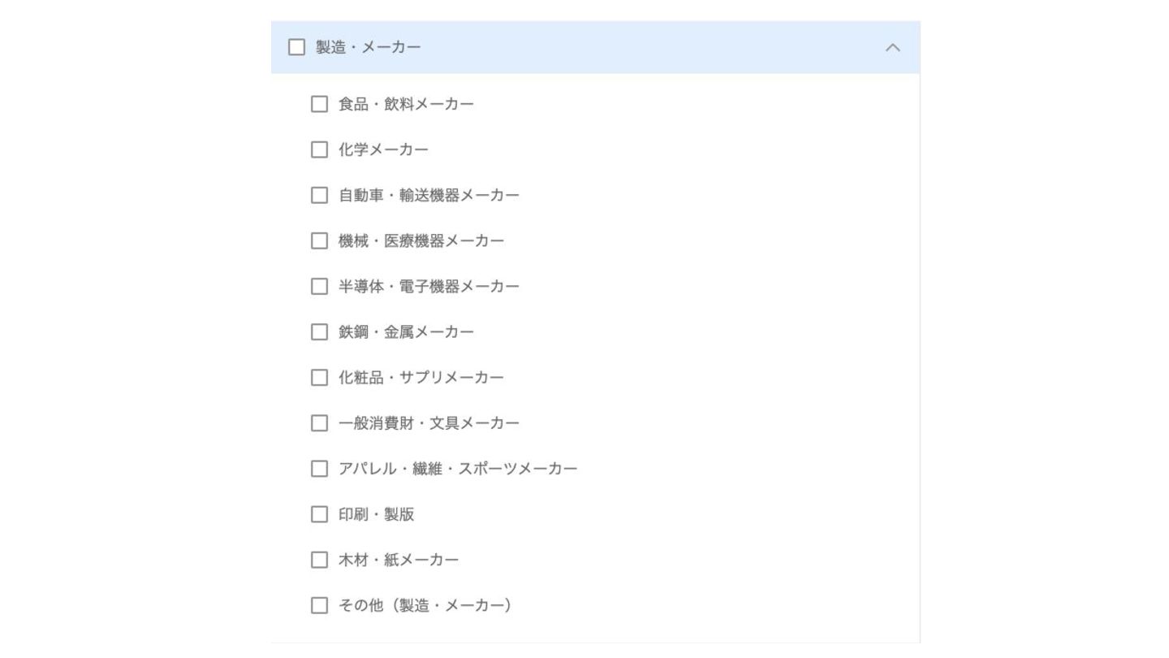Image resolution: width=1169 pixels, height=658 pixels.
Task: Click the 製造・メーカー header label
Action: click(369, 47)
